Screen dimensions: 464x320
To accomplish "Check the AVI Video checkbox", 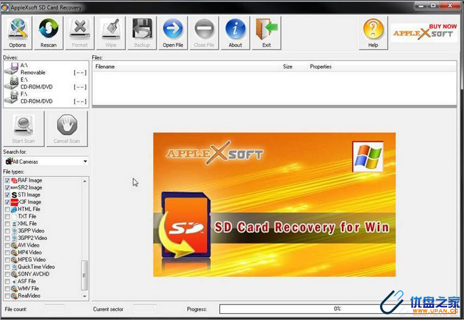I will click(7, 245).
